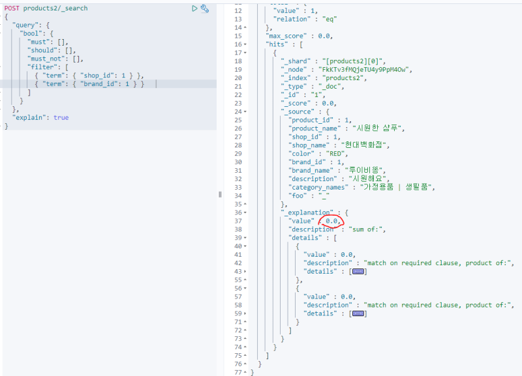
Task: Click the "_id" : "1" line
Action: click(x=303, y=94)
